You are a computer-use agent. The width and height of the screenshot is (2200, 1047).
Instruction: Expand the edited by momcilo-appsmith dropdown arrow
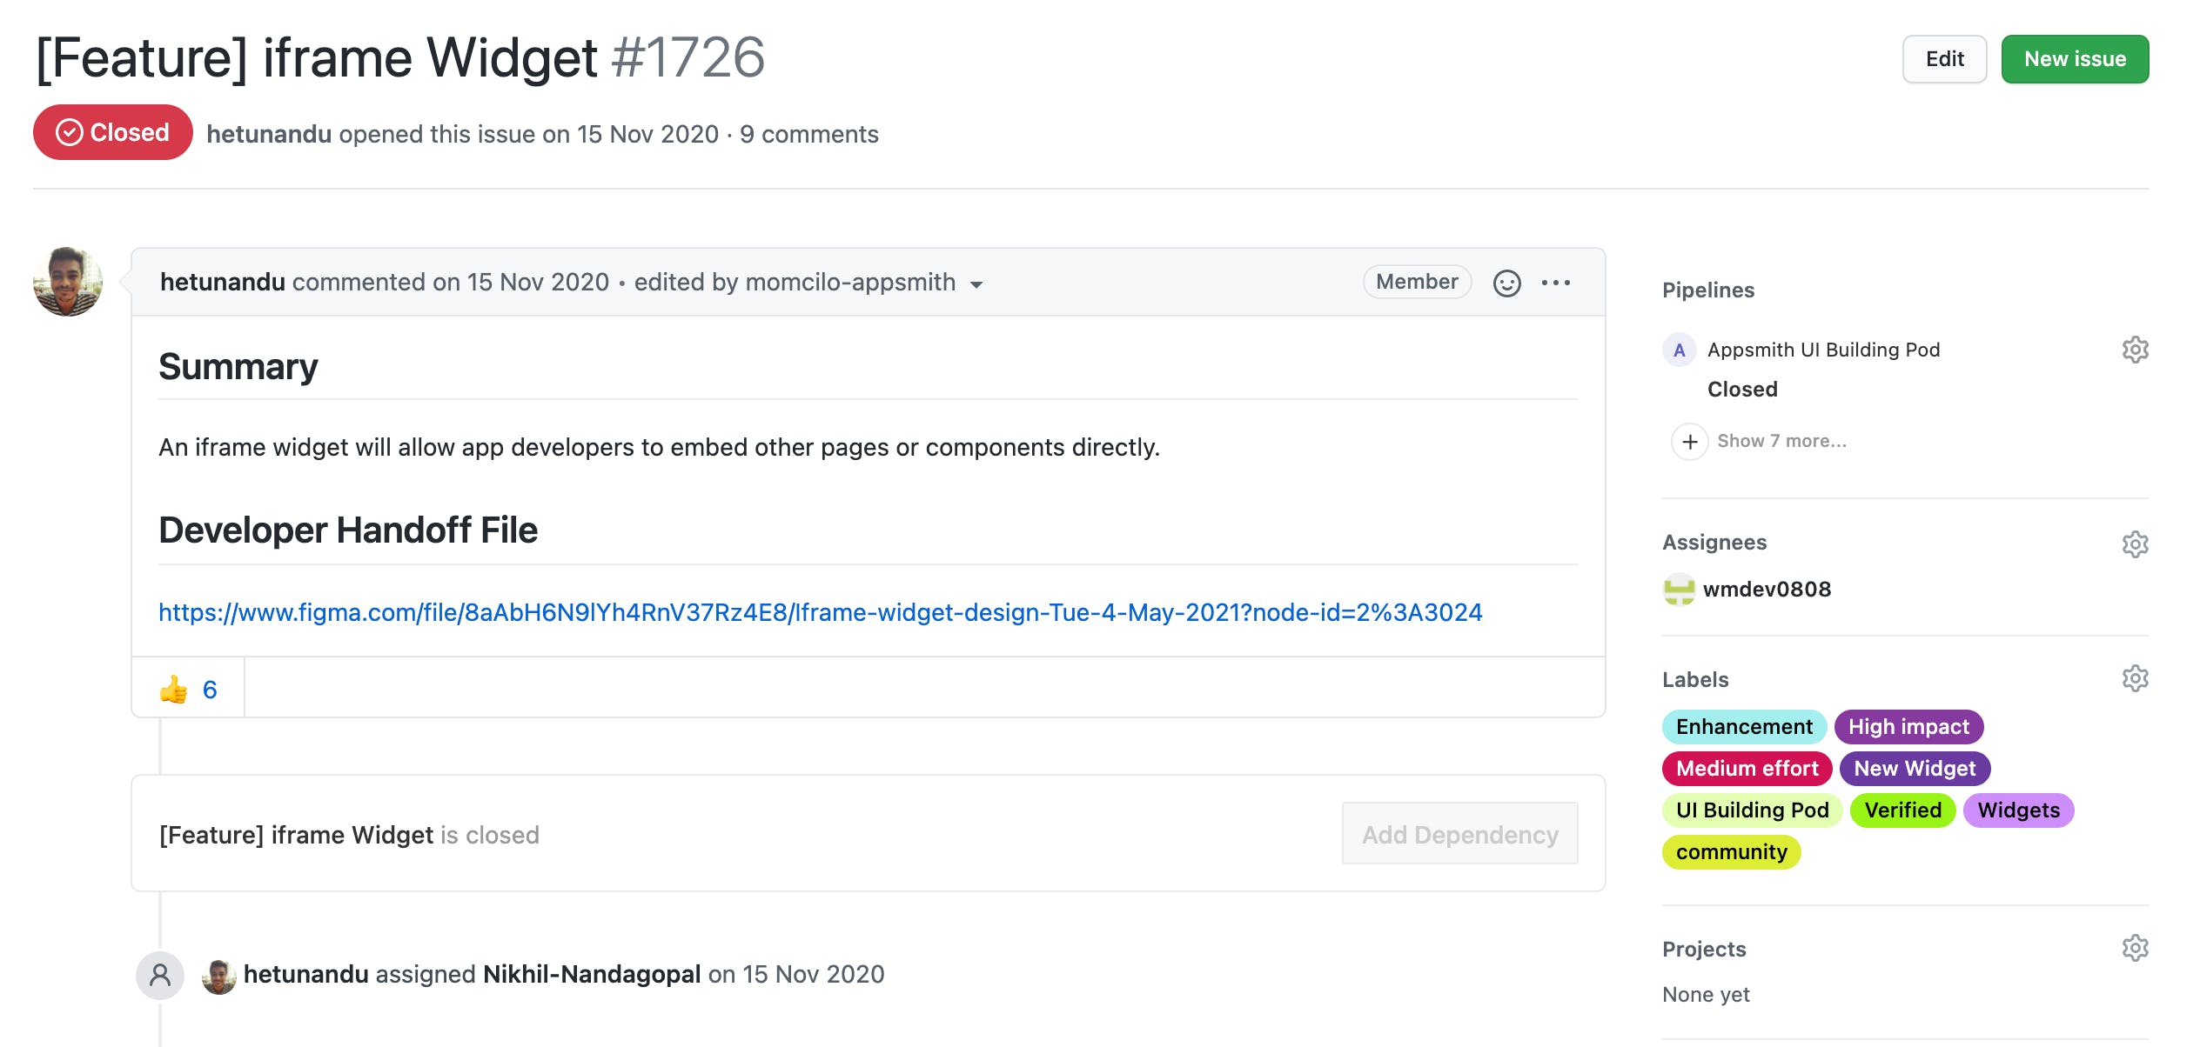976,284
